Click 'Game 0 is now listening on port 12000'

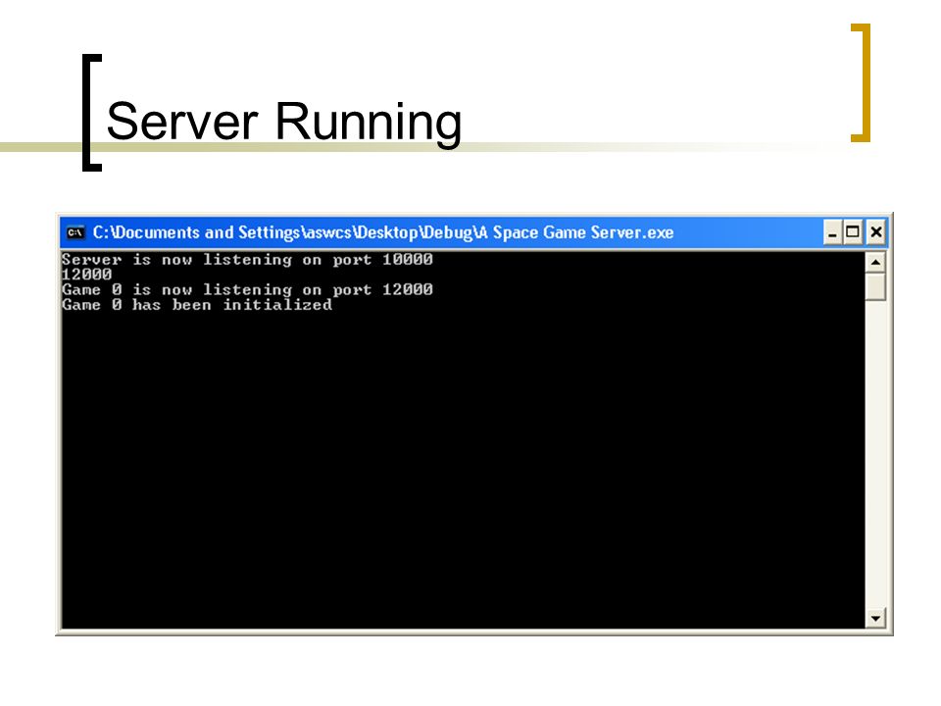coord(247,289)
